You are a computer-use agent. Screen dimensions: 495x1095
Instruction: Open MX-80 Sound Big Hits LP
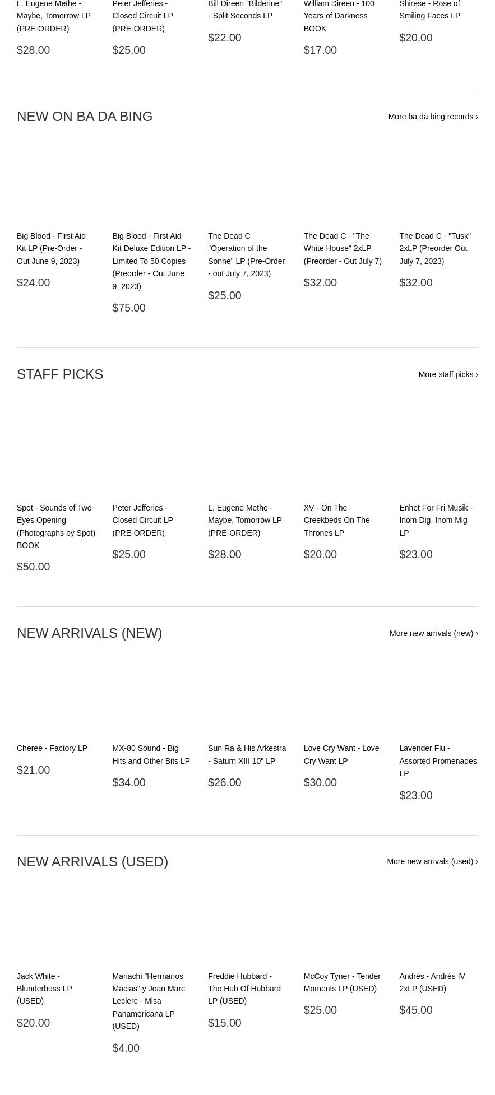coord(151,754)
